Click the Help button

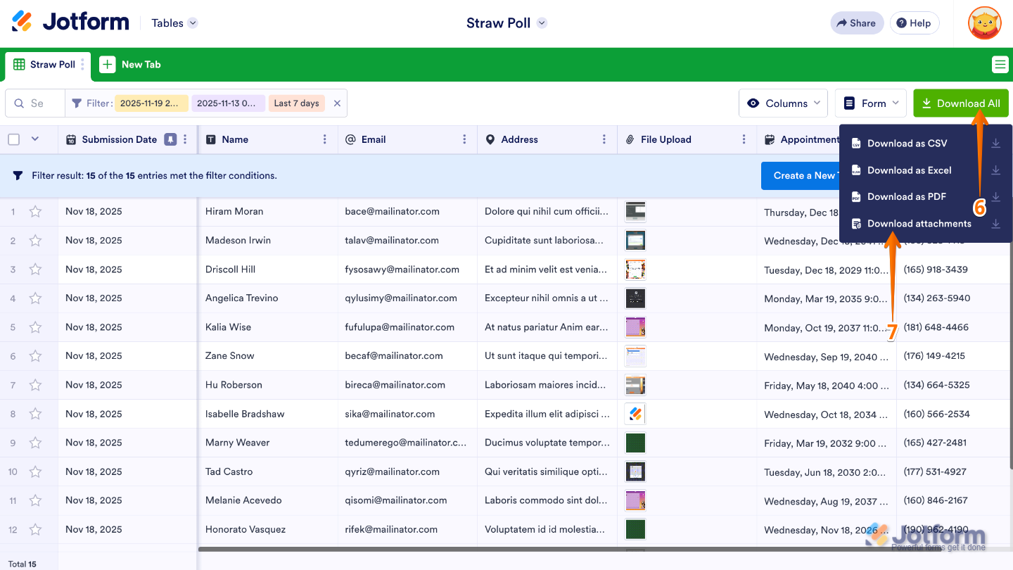pos(914,23)
